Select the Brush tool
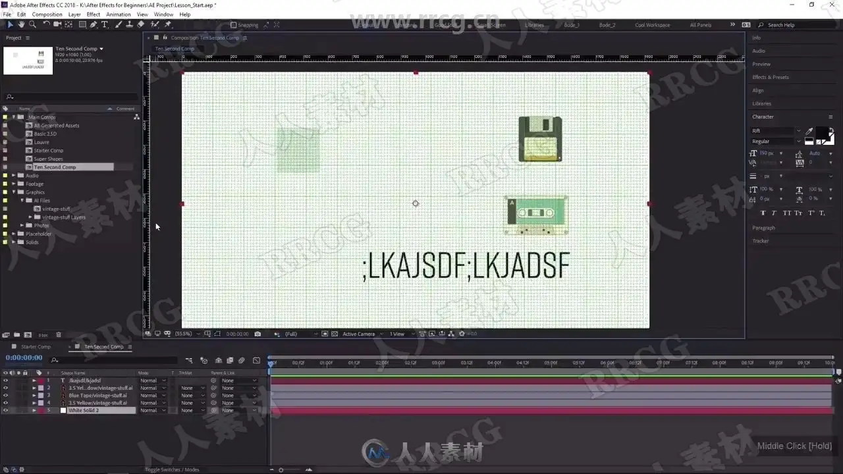The height and width of the screenshot is (474, 843). tap(119, 24)
